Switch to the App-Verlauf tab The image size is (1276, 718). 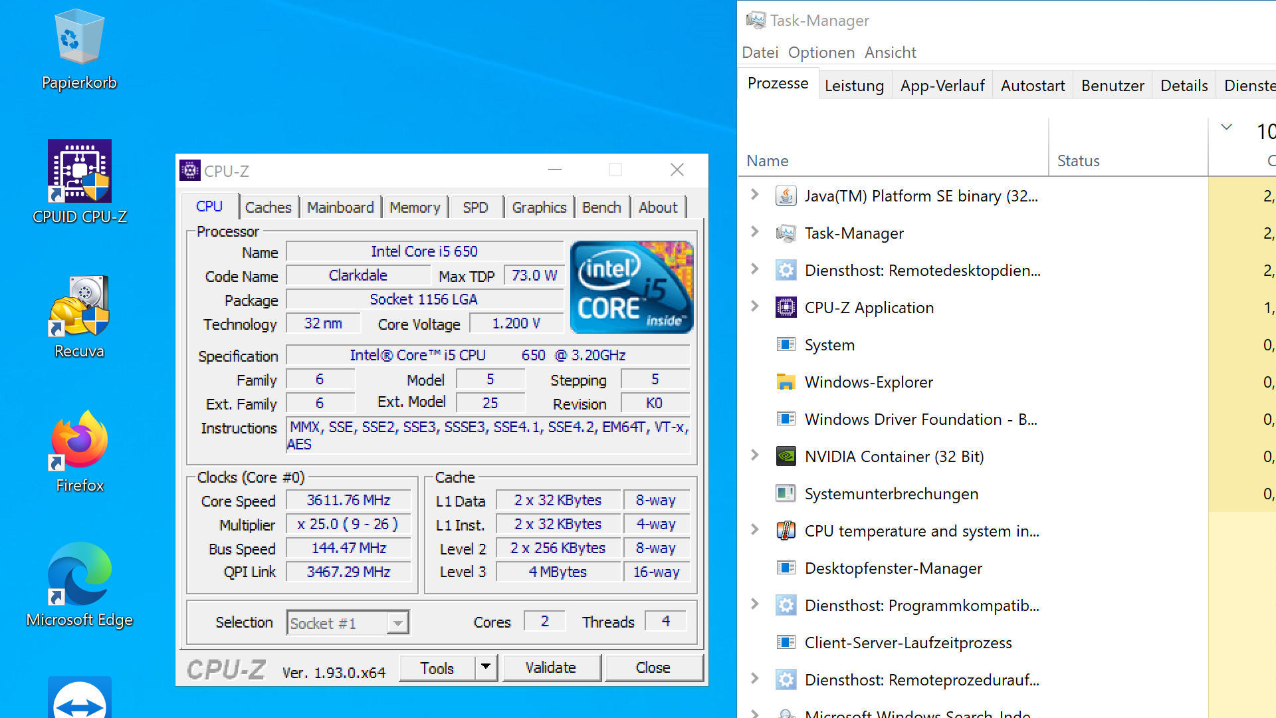(x=942, y=86)
